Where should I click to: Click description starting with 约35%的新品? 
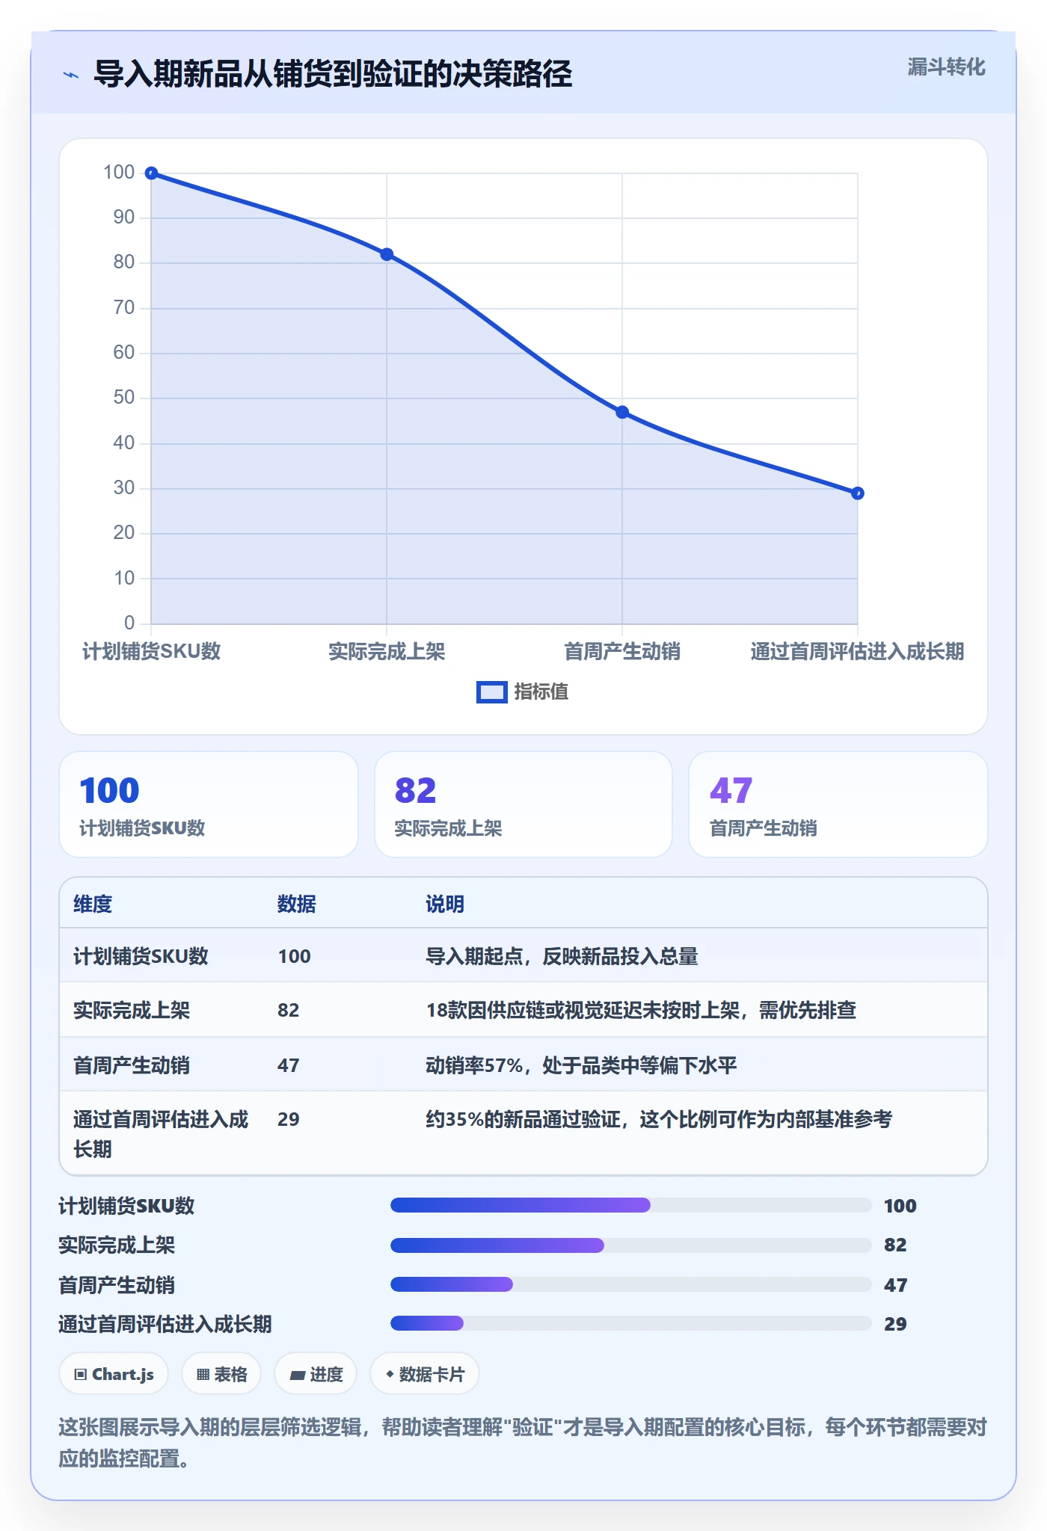pos(659,1119)
